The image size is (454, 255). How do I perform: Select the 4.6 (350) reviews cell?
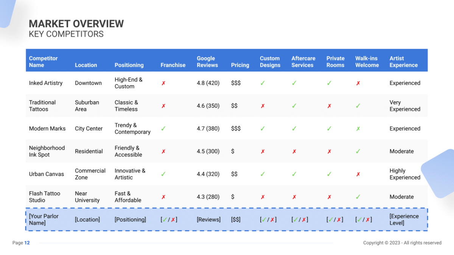click(x=208, y=106)
